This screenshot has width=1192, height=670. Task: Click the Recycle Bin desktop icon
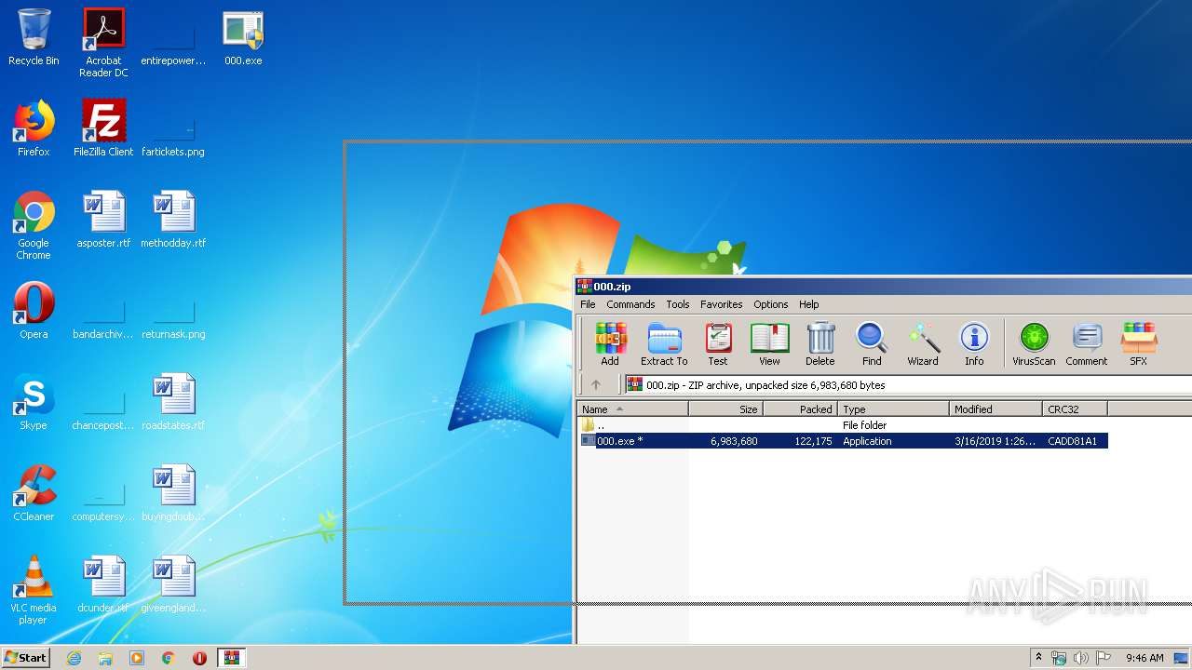pos(34,37)
